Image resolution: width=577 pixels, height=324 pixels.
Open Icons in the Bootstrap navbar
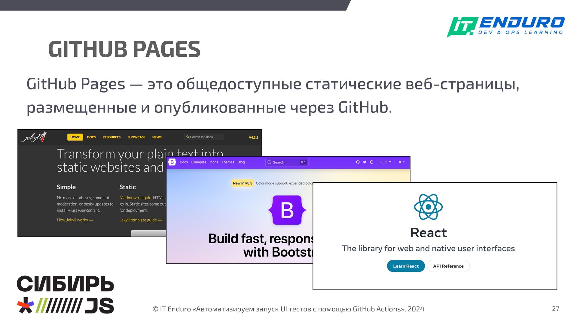tap(214, 162)
